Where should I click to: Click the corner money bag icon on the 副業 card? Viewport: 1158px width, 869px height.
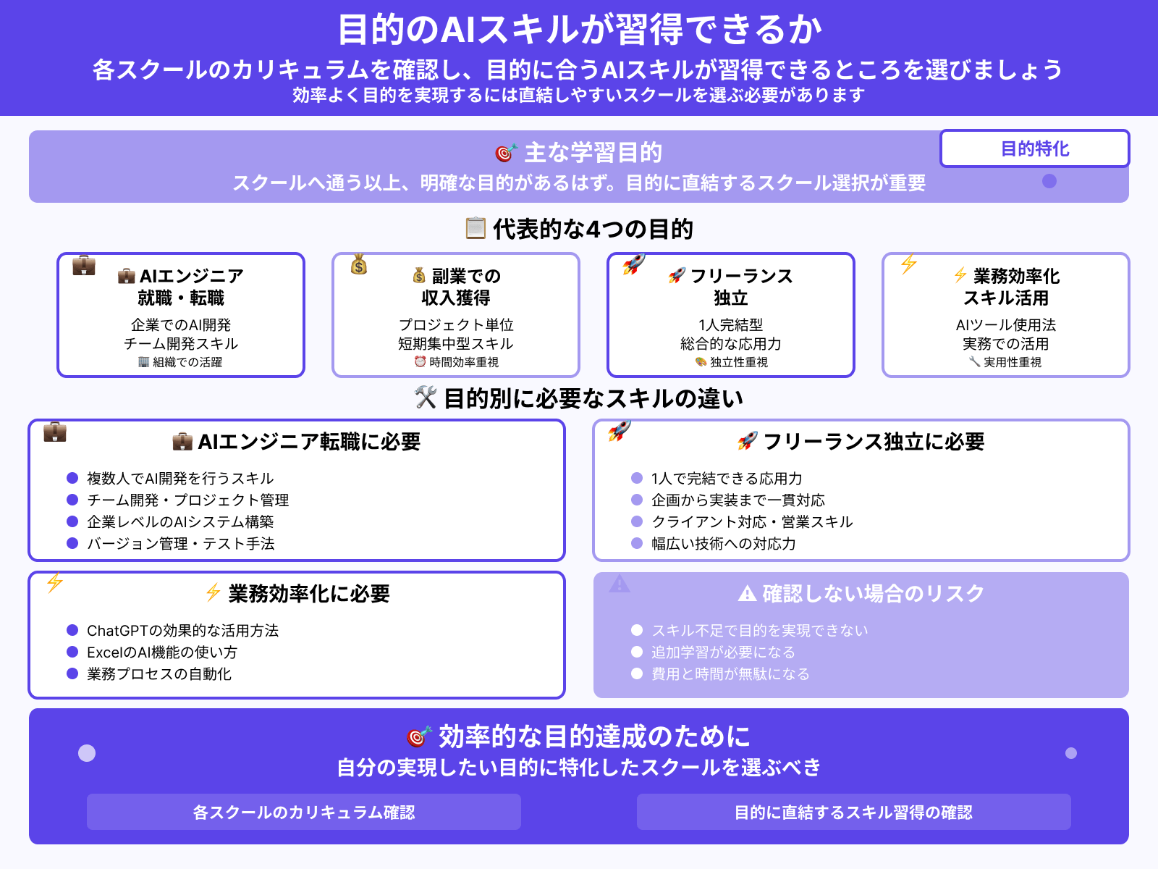point(359,266)
